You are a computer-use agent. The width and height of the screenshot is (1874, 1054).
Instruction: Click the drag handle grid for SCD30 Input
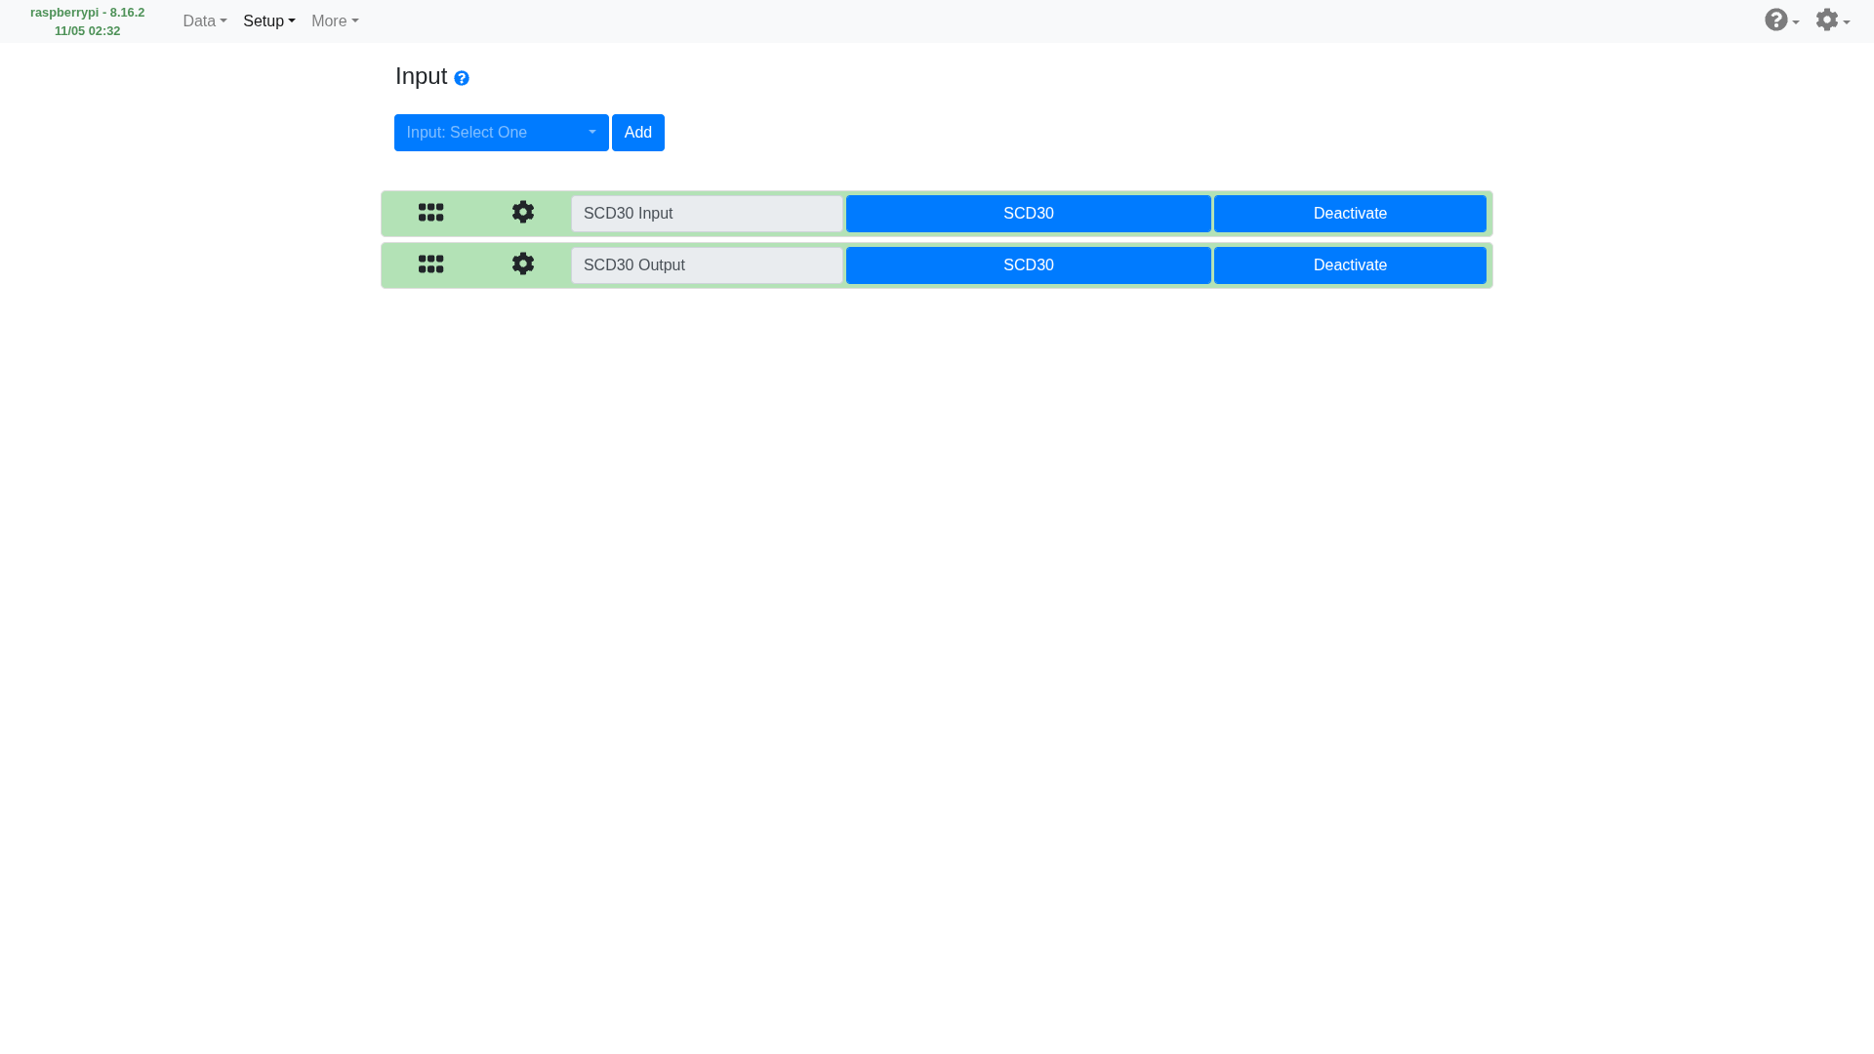430,213
